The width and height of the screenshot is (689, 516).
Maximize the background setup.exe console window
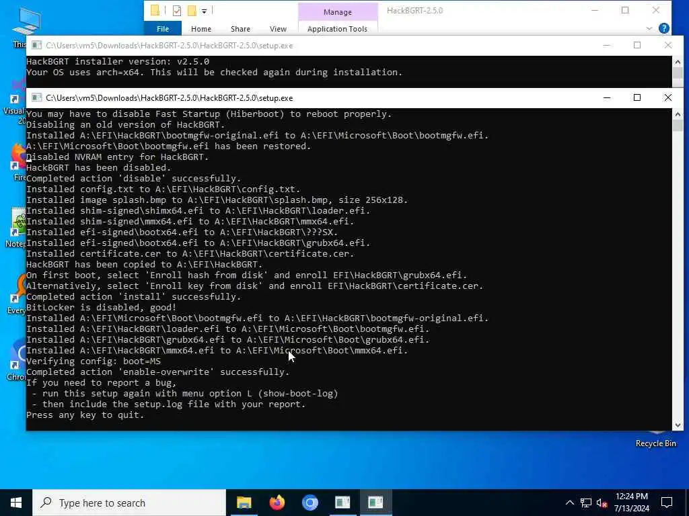(637, 45)
